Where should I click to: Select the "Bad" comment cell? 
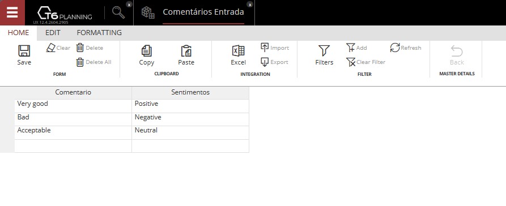point(73,119)
